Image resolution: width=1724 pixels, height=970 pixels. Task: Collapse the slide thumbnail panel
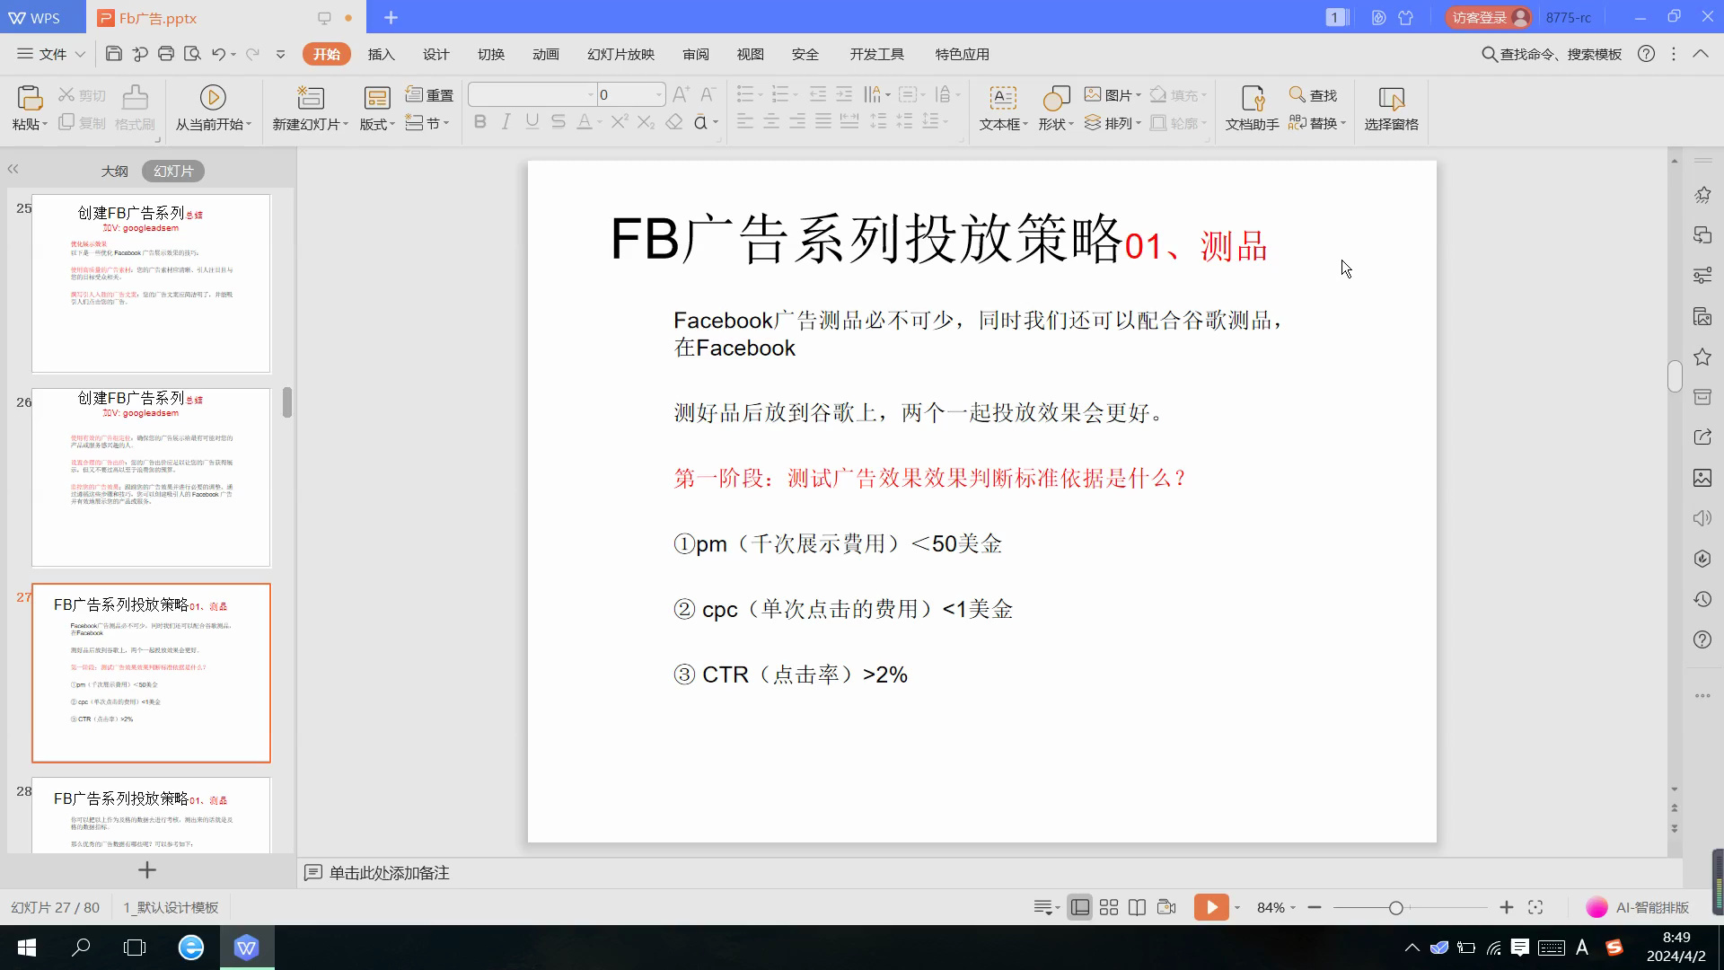tap(13, 169)
